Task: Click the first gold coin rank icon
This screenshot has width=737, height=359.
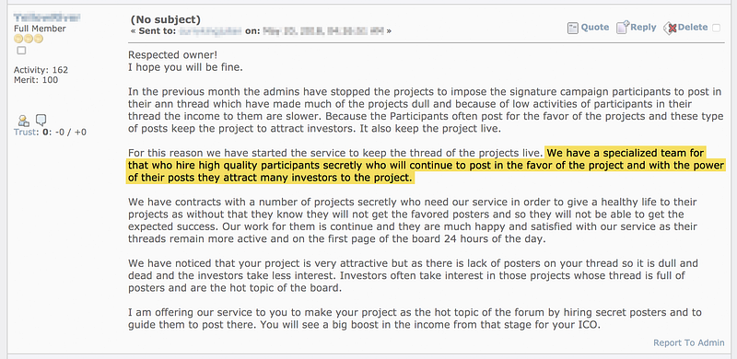Action: (x=18, y=39)
